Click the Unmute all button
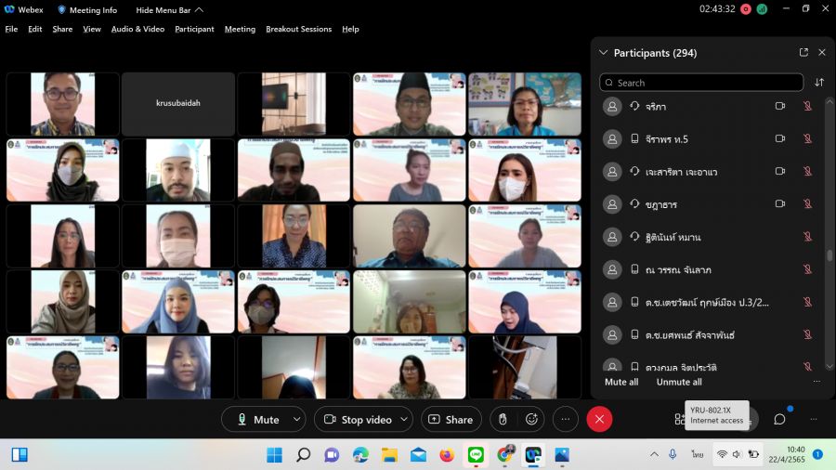The width and height of the screenshot is (836, 470). [x=679, y=382]
